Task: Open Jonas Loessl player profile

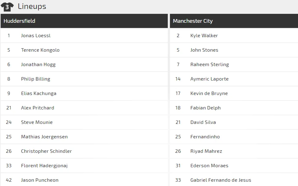Action: click(x=36, y=35)
